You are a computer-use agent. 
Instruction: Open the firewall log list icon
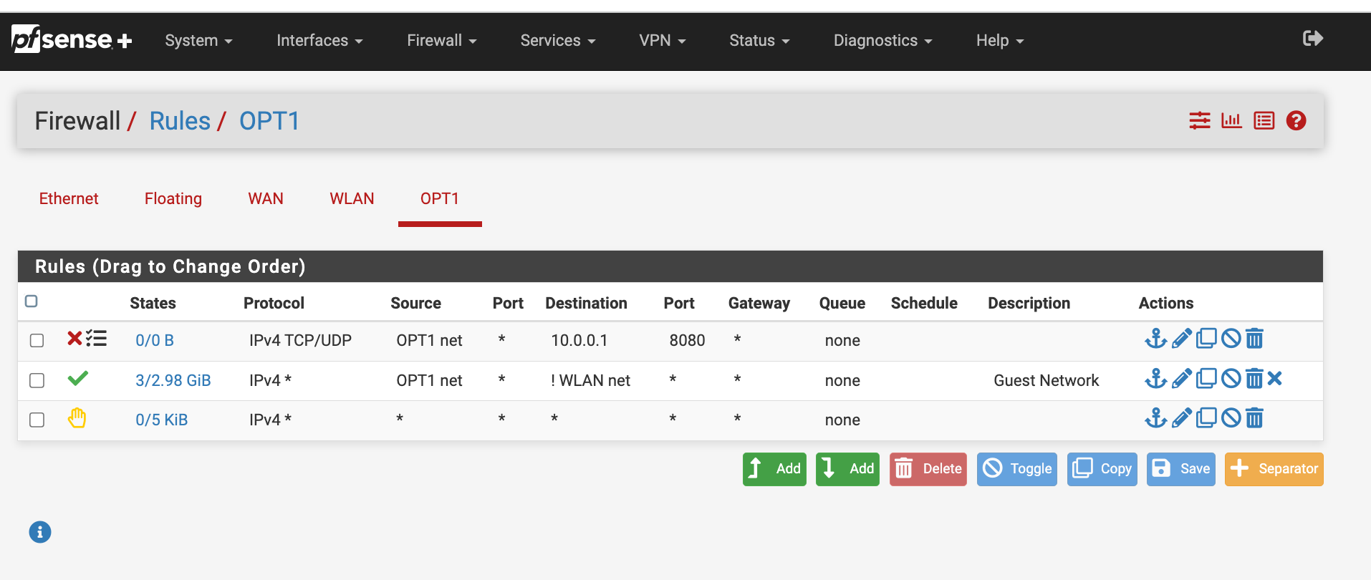(1264, 120)
